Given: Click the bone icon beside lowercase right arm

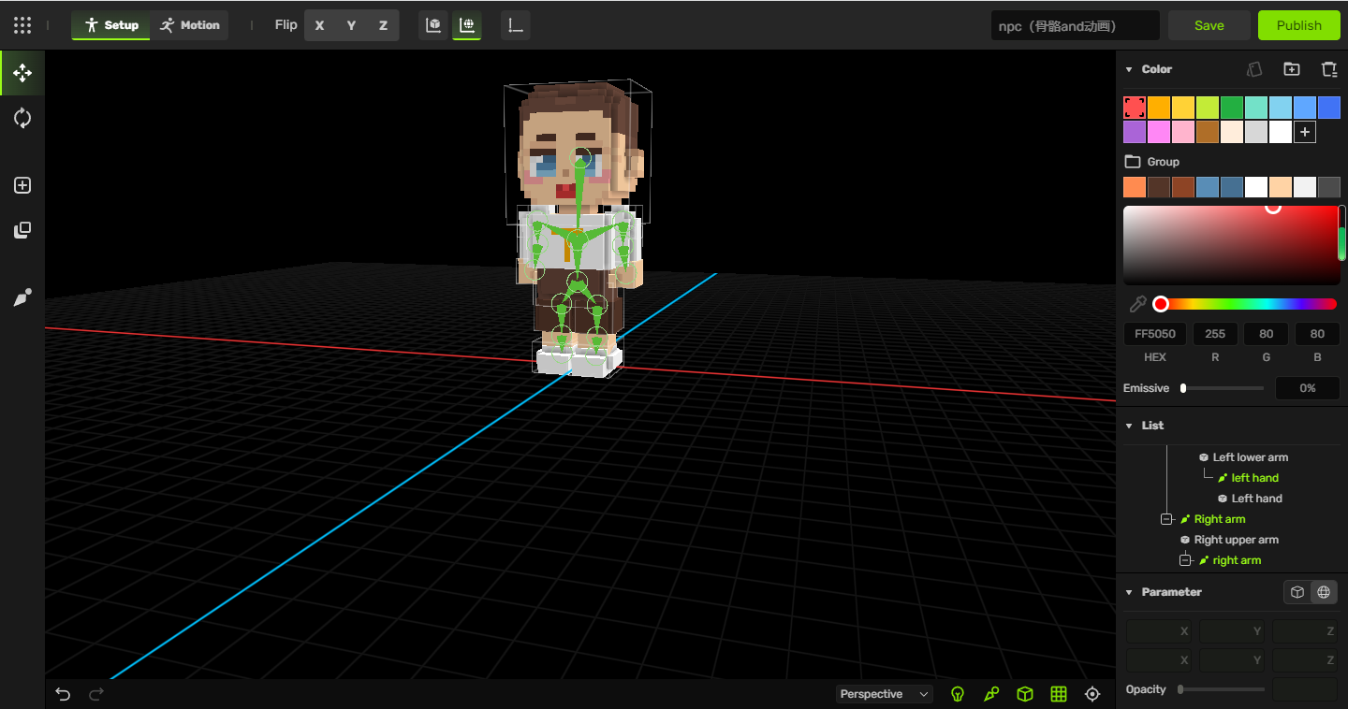Looking at the screenshot, I should [1204, 560].
